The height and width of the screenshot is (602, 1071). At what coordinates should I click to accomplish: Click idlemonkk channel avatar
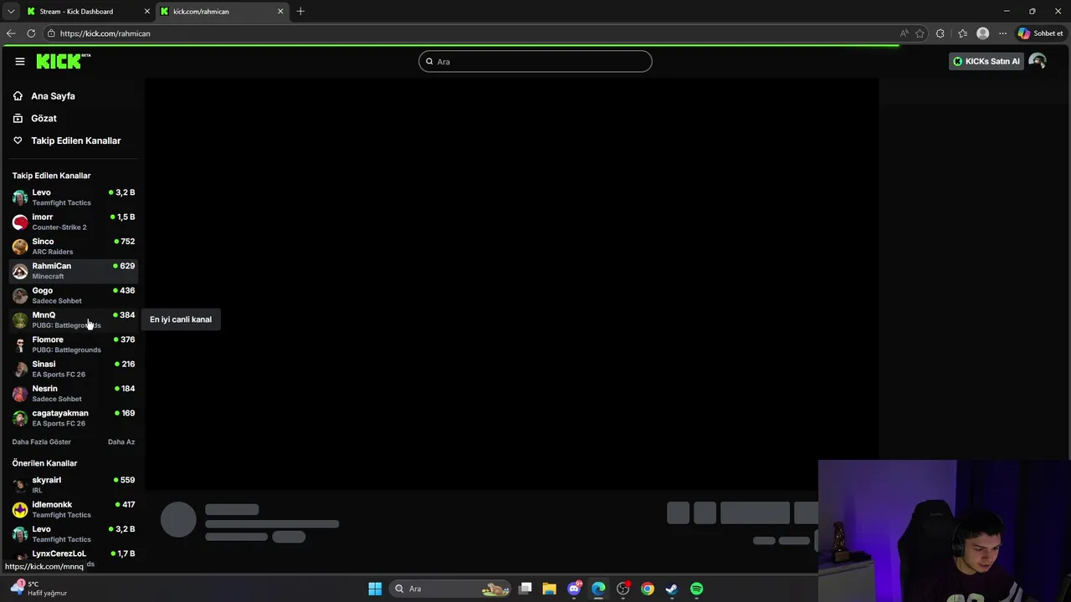coord(20,510)
